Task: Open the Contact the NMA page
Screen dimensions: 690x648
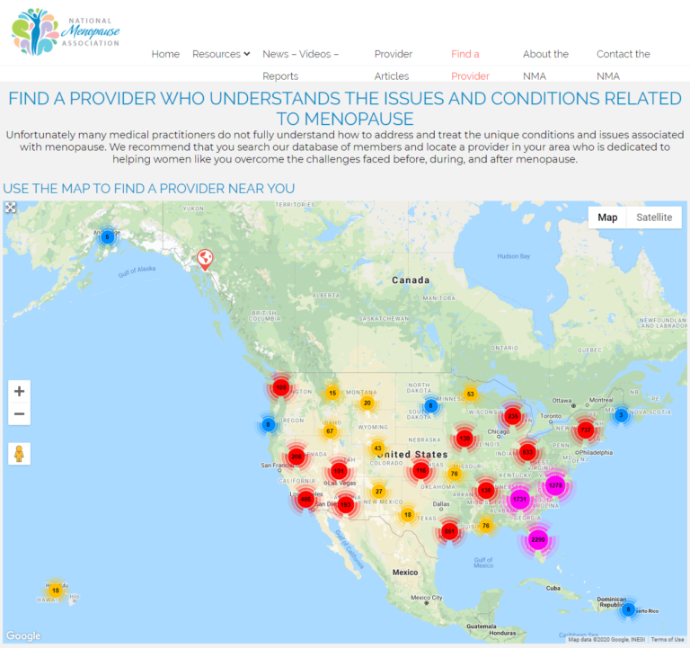Action: 623,65
